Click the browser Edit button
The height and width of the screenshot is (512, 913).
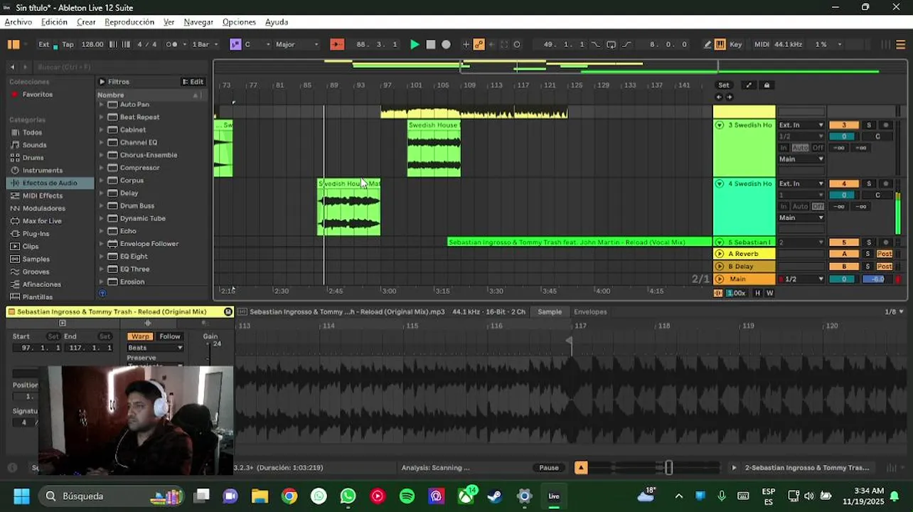point(193,82)
